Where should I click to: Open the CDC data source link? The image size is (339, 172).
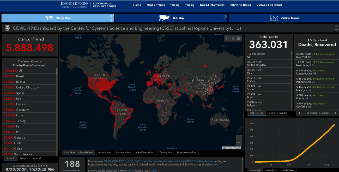(115, 161)
